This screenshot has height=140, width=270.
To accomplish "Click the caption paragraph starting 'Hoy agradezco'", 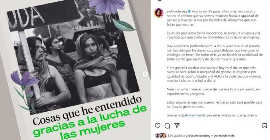I will [215, 53].
